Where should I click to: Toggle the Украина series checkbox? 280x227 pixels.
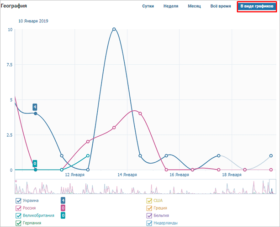click(x=19, y=201)
